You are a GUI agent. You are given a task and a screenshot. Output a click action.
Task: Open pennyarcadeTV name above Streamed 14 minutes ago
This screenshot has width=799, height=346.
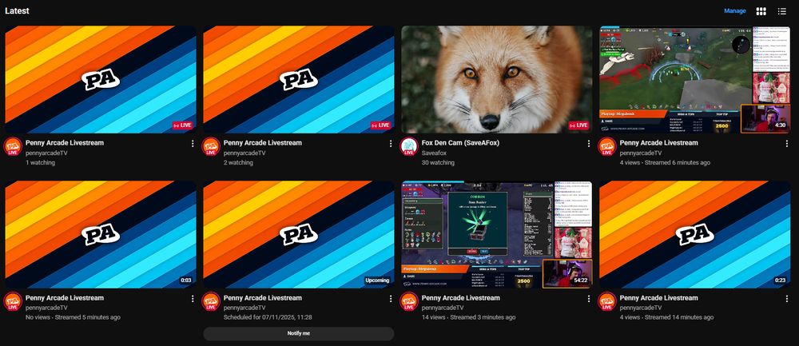tap(641, 308)
